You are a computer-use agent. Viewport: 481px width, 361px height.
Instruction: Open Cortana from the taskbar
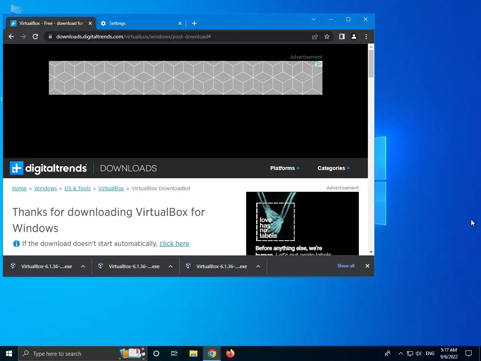coord(156,353)
